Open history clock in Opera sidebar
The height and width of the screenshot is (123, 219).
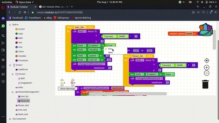point(3,81)
